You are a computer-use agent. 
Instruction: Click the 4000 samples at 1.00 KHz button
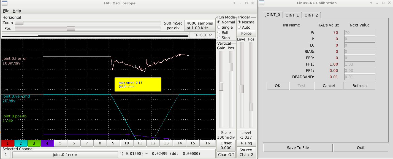pos(200,25)
